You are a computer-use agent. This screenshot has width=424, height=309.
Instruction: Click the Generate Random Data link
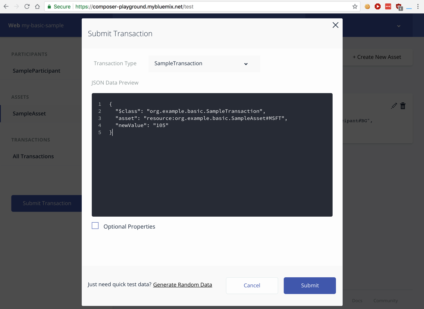tap(182, 285)
